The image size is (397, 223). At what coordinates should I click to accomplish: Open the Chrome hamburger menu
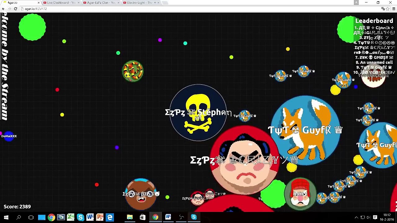394,9
